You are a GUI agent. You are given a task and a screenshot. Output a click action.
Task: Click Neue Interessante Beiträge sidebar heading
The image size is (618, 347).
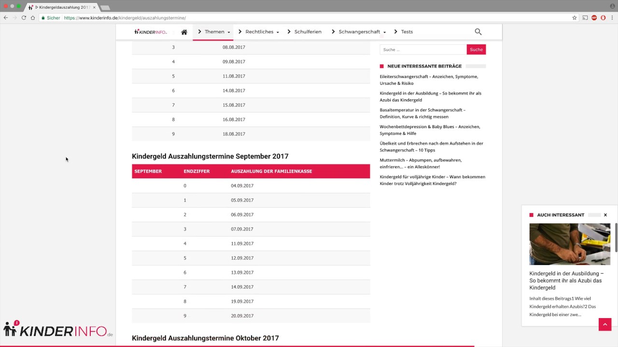pyautogui.click(x=424, y=66)
